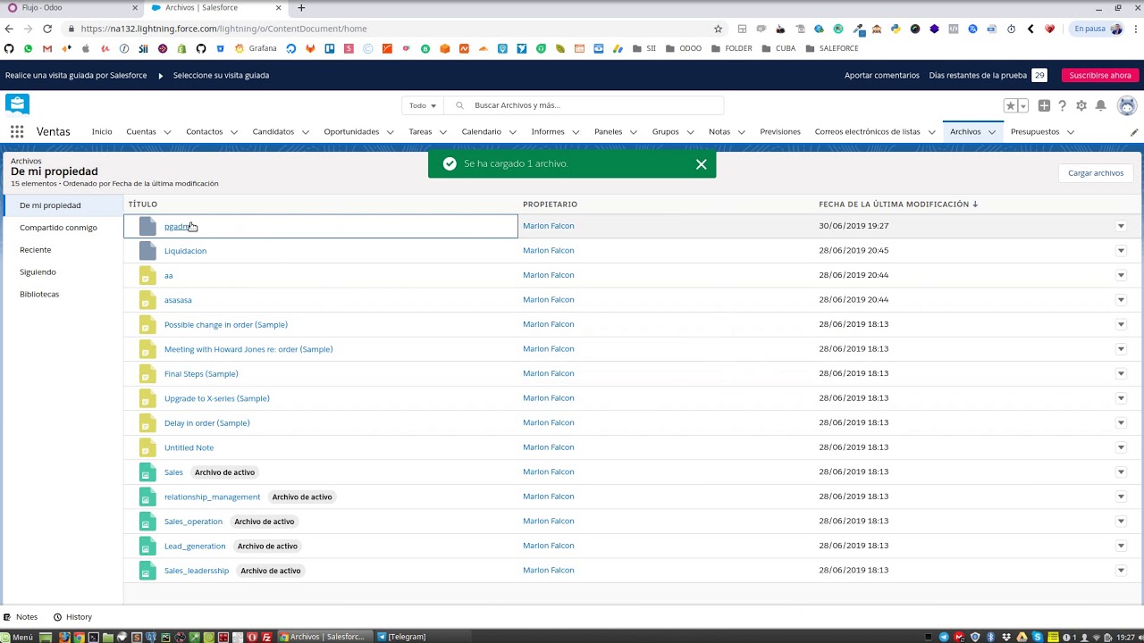Go to the Inicio tab

point(102,132)
